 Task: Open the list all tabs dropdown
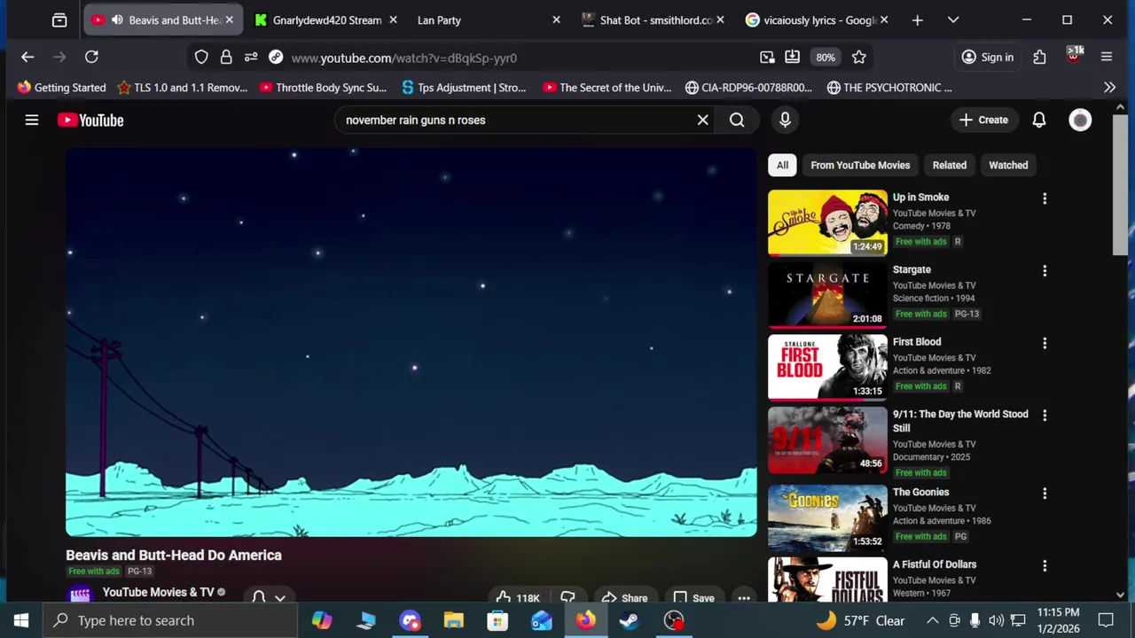pyautogui.click(x=953, y=19)
